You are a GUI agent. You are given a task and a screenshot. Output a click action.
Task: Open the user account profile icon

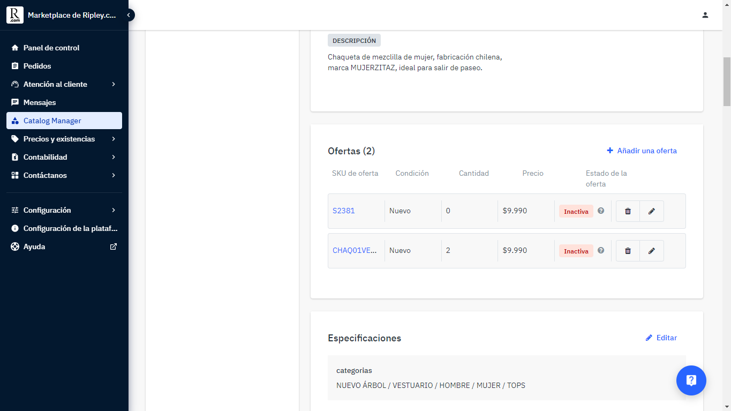pyautogui.click(x=705, y=15)
